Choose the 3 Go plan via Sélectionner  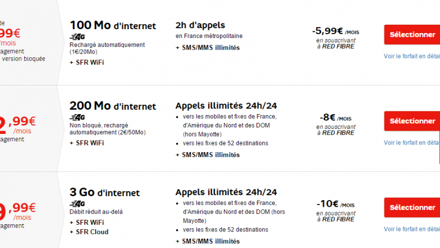(x=412, y=208)
